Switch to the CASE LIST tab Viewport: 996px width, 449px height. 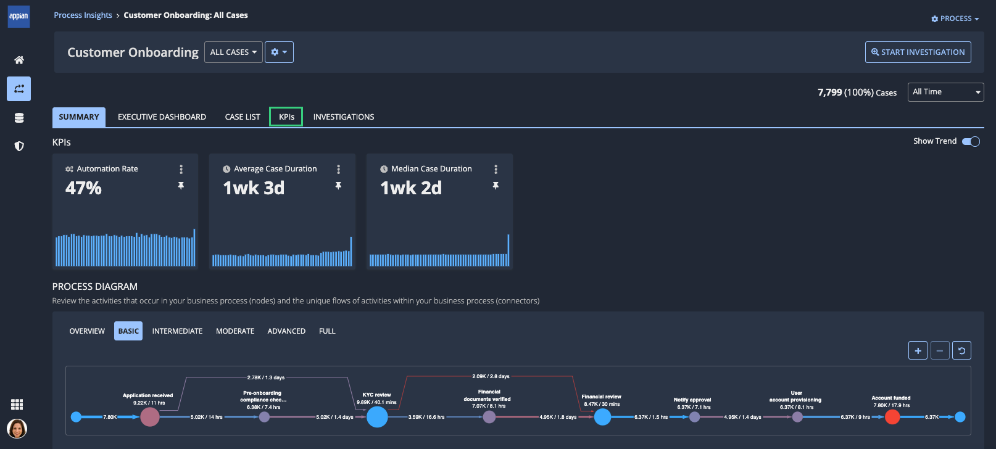pos(243,117)
